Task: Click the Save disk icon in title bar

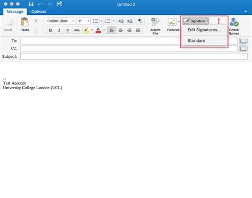Action: pos(31,4)
